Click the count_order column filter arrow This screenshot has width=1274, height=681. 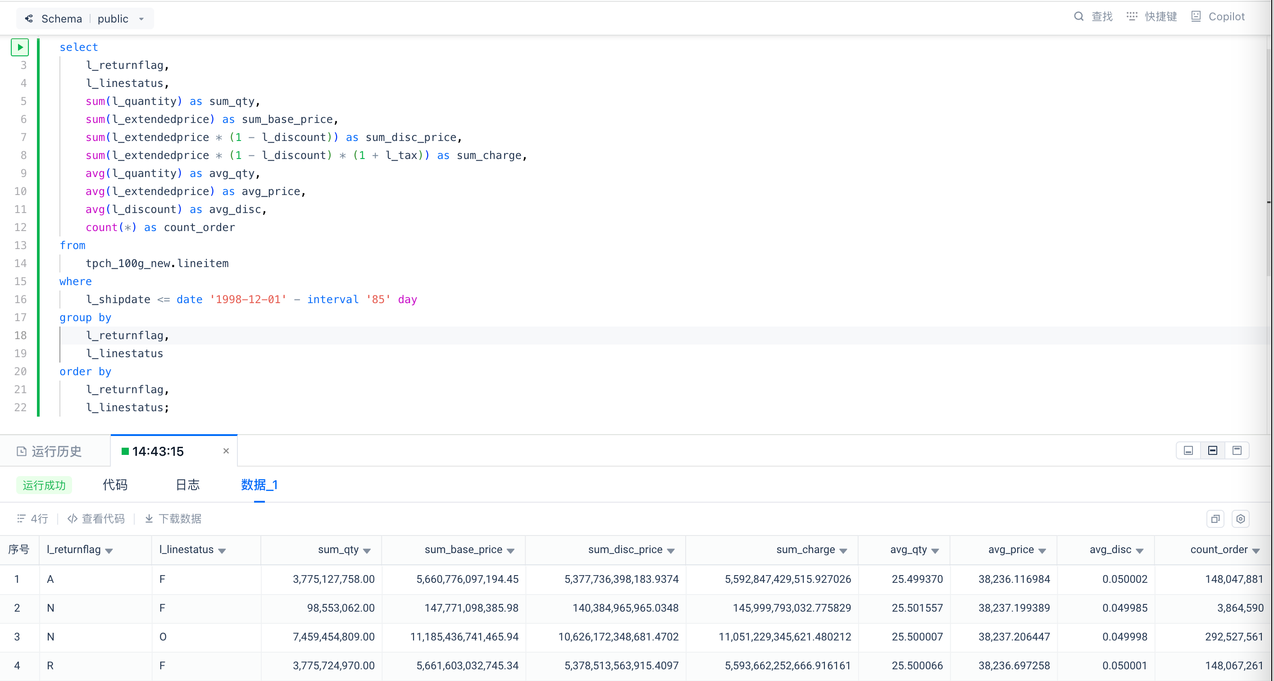tap(1256, 550)
